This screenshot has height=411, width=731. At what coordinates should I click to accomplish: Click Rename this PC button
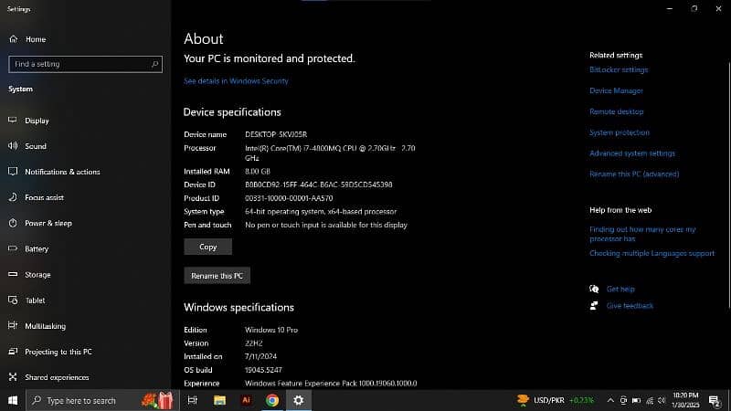pos(217,275)
